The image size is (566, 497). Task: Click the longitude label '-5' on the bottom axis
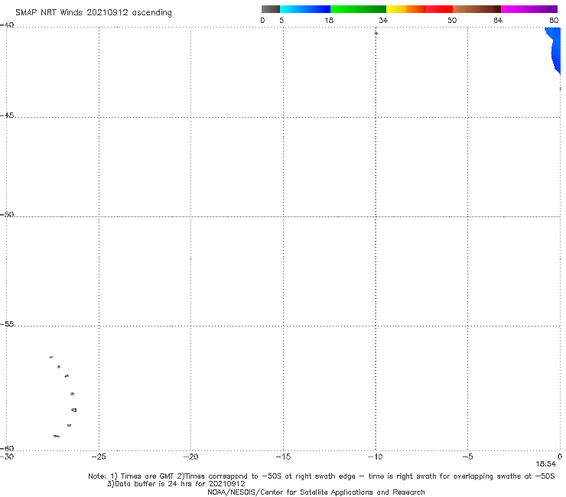pyautogui.click(x=468, y=456)
